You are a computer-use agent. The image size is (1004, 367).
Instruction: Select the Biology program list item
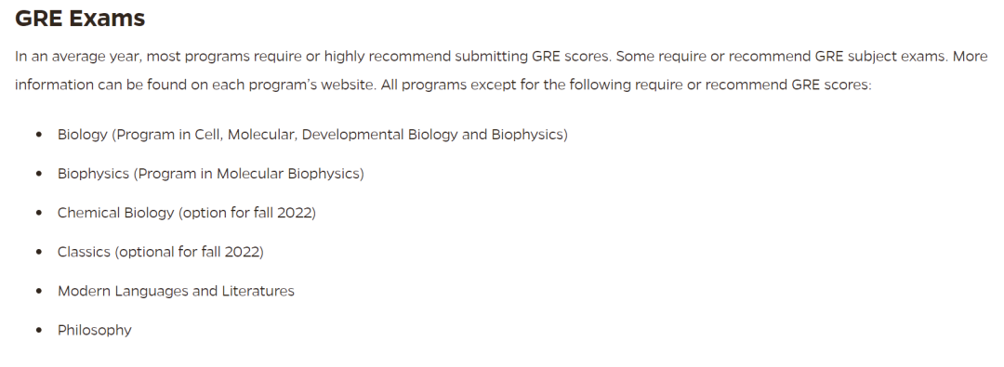[x=312, y=135]
